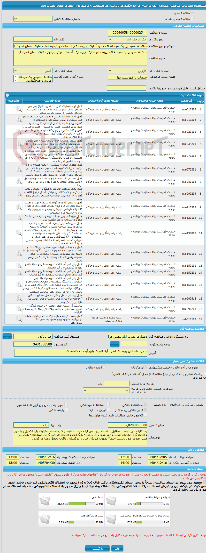This screenshot has height=553, width=206.
Task: Toggle the فیش بانکی (وجه نقد) checkbox
Action: (x=146, y=410)
